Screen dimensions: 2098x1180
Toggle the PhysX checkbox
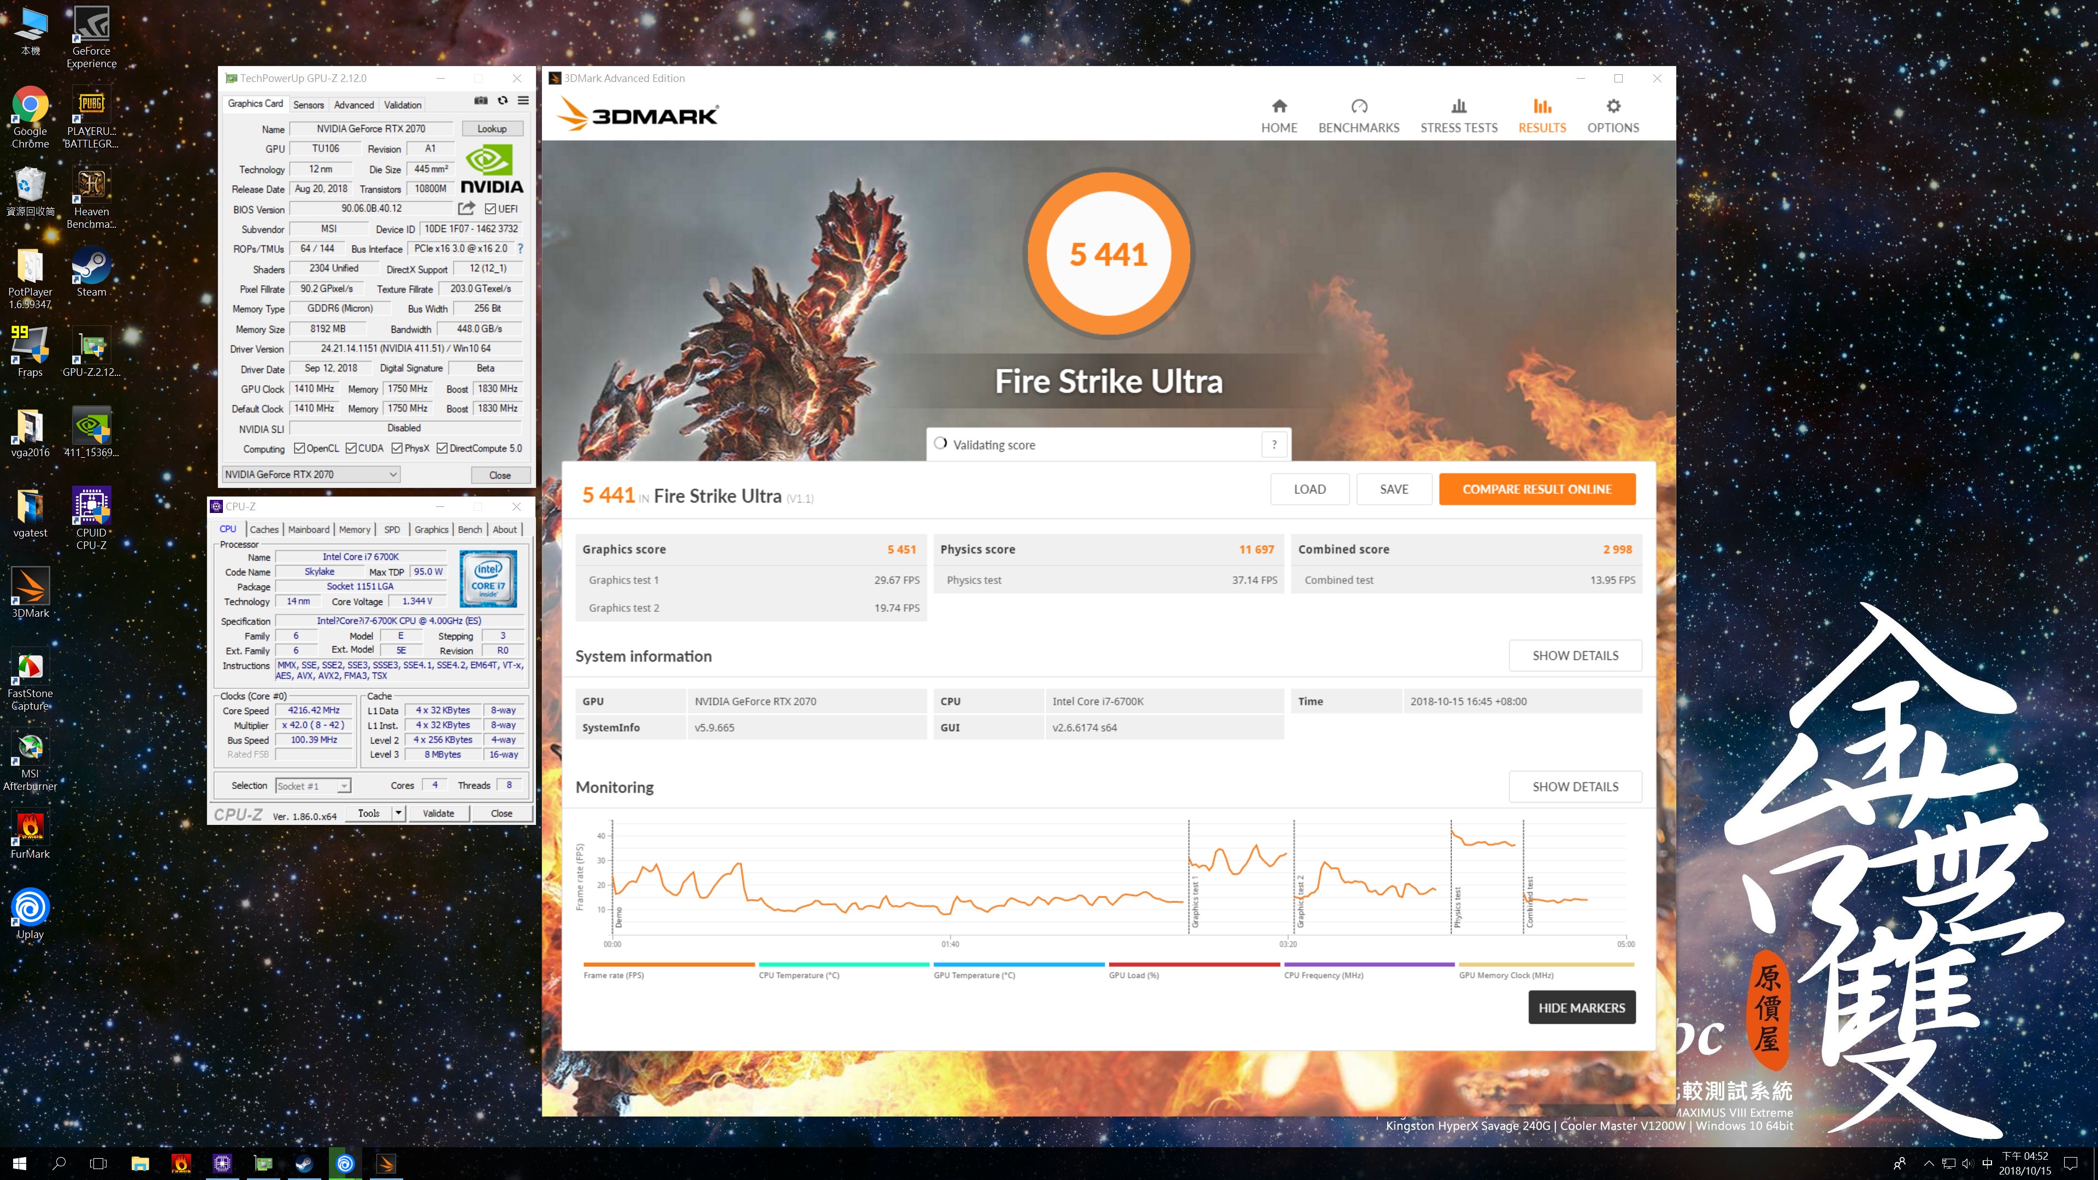click(x=397, y=448)
